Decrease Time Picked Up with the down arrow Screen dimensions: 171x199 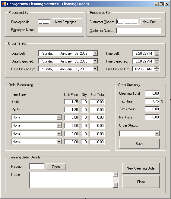157,70
